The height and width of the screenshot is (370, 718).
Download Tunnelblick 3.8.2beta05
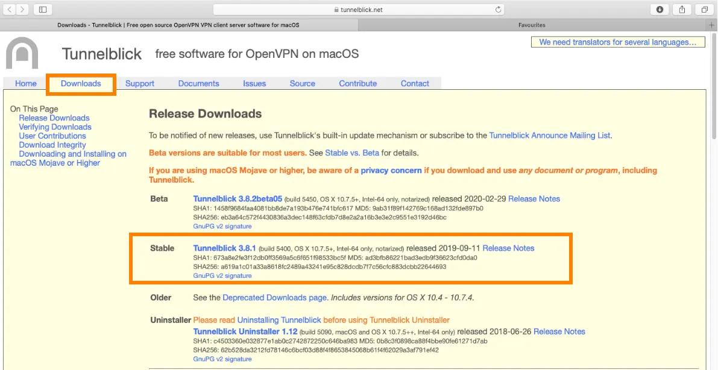coord(238,199)
